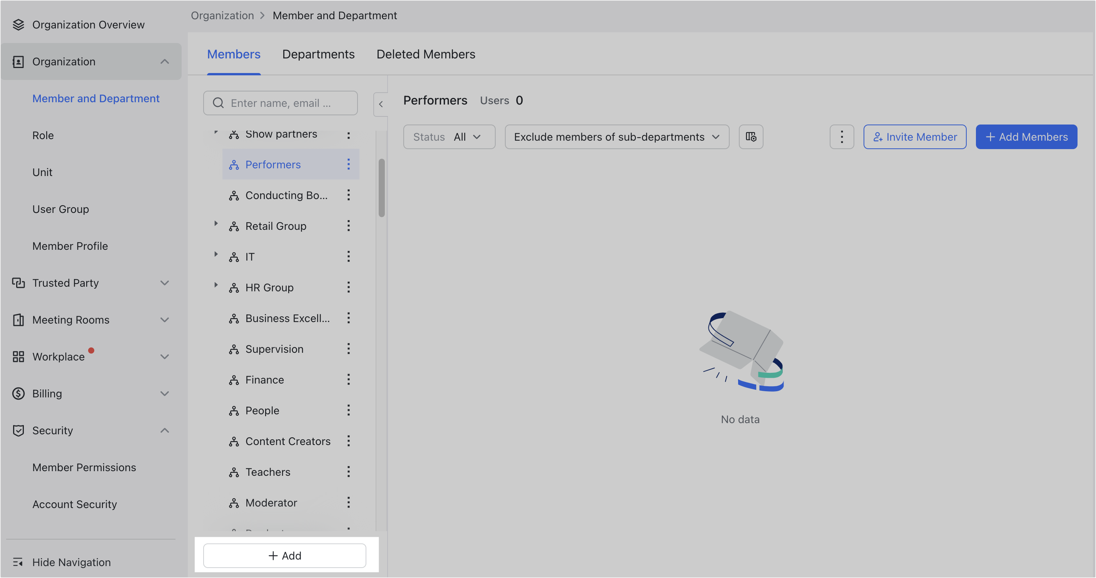The height and width of the screenshot is (578, 1096).
Task: Open the Teachers three-dot menu
Action: point(348,472)
